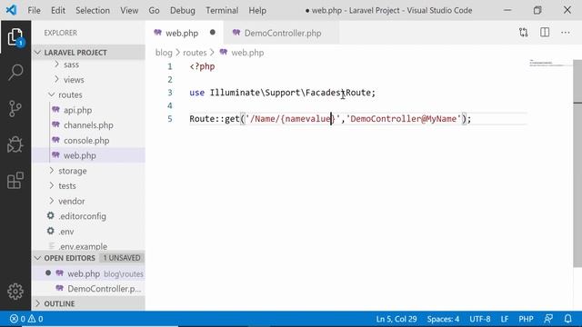Click the errors and warnings indicator
The width and height of the screenshot is (582, 327).
click(26, 319)
